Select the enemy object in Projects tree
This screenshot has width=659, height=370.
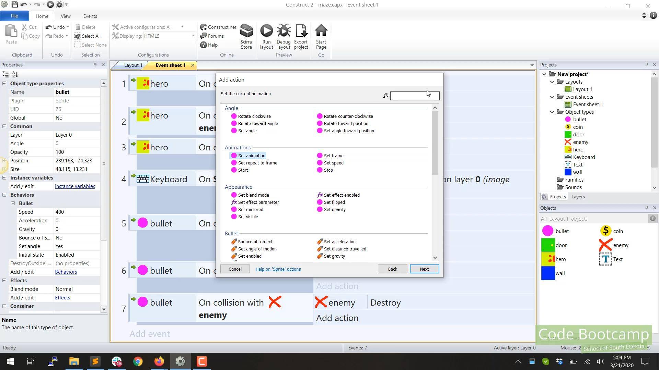tap(580, 142)
